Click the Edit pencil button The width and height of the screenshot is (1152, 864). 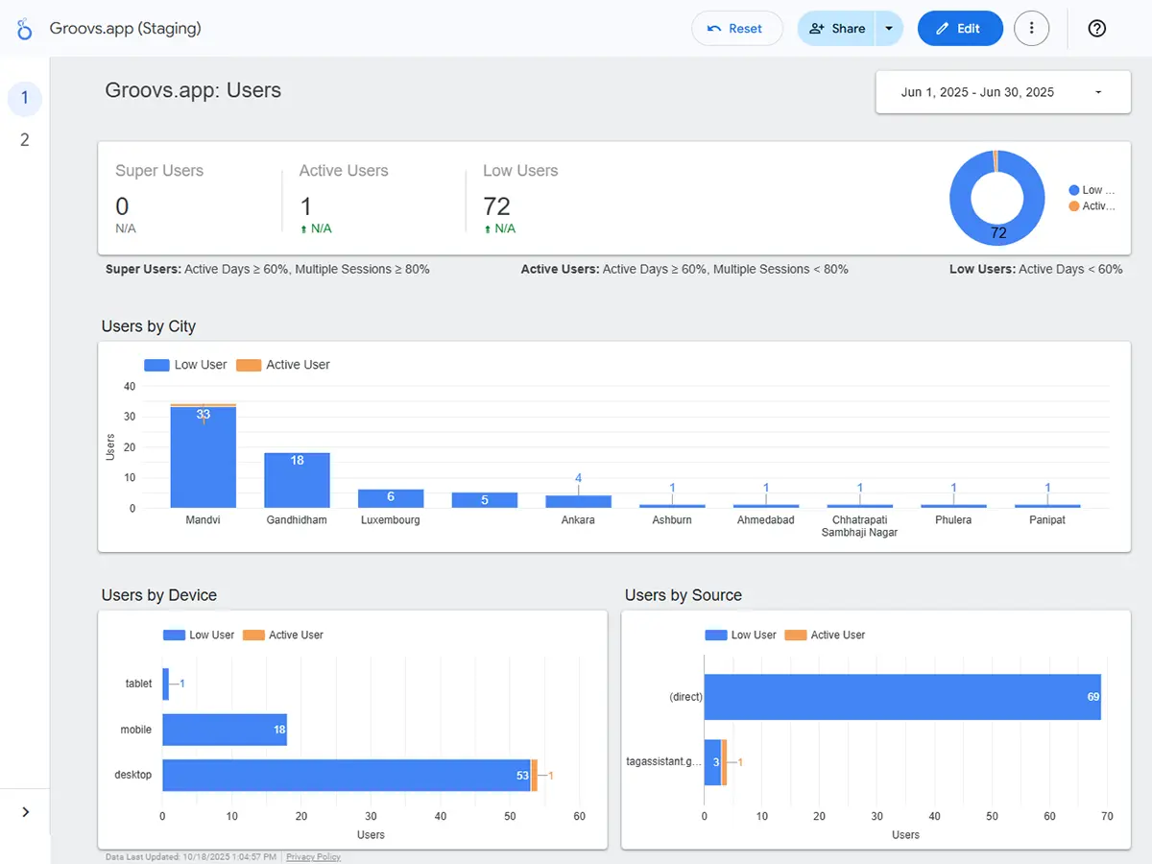(960, 29)
